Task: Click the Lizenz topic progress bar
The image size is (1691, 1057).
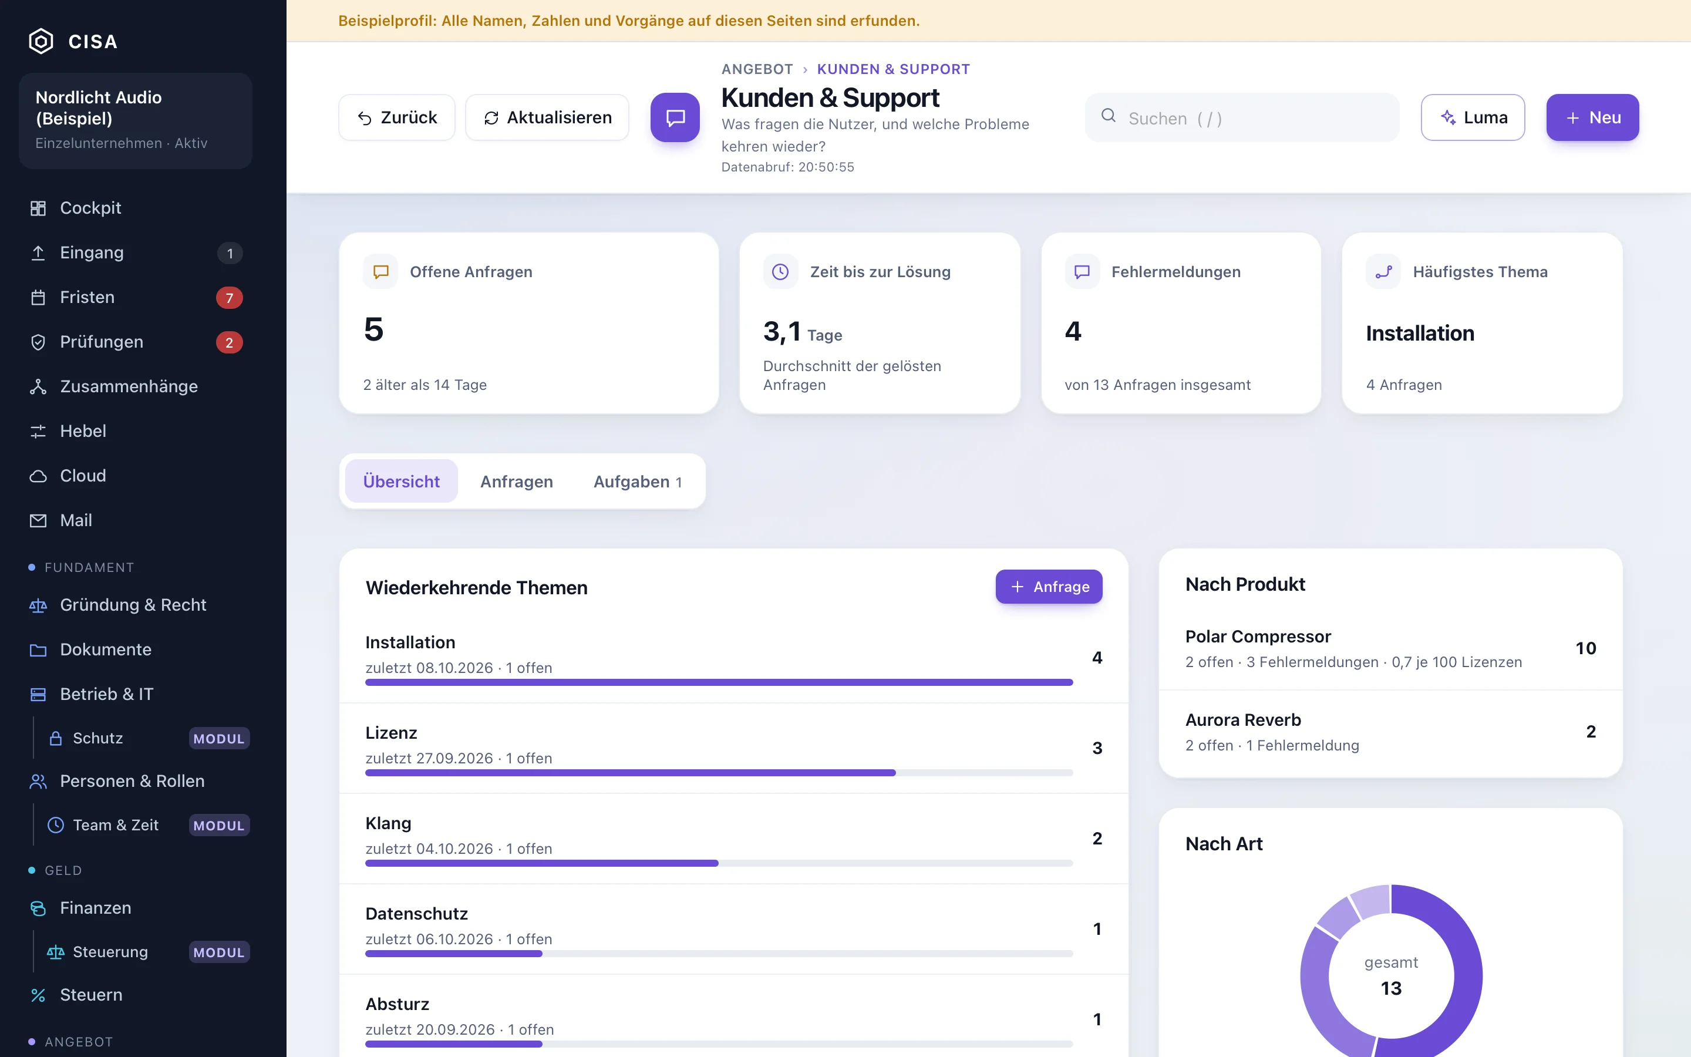Action: pos(719,772)
